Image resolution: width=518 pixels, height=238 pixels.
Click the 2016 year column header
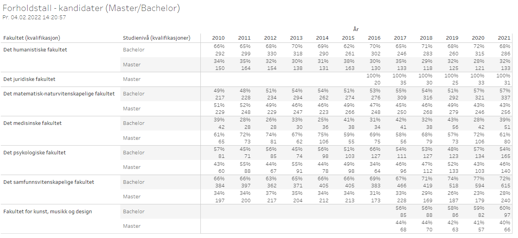(x=374, y=38)
